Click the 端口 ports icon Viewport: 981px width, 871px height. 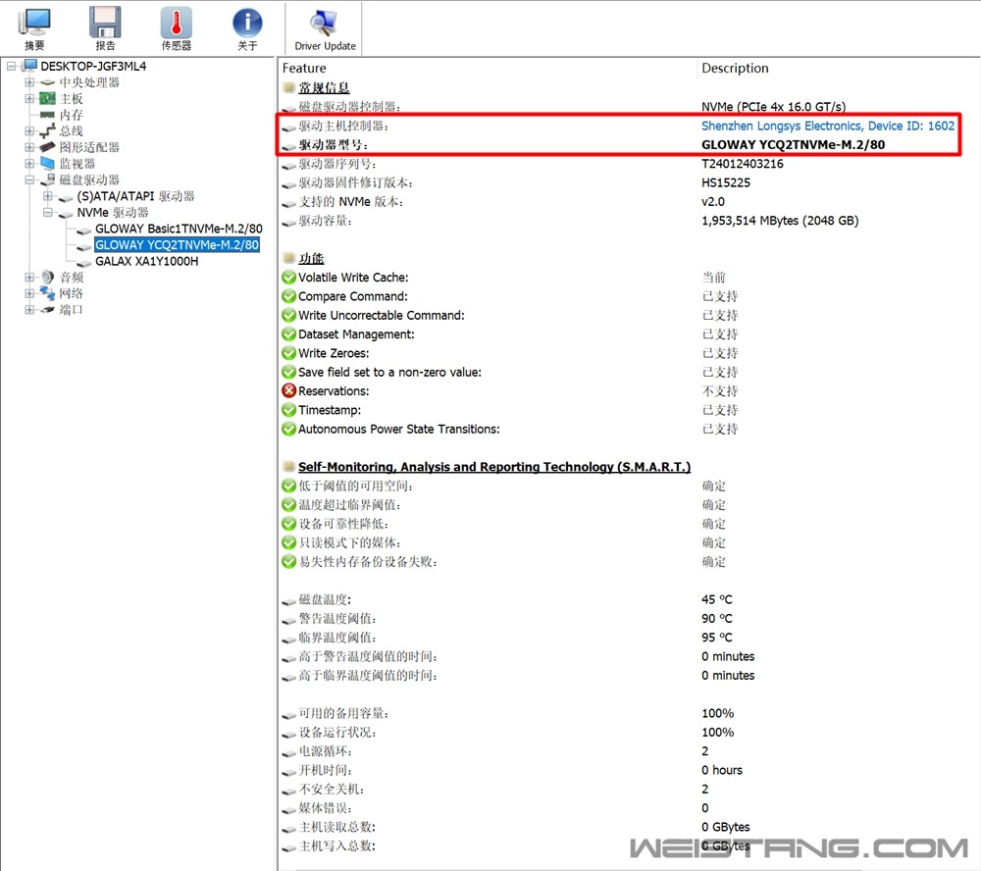(x=47, y=310)
